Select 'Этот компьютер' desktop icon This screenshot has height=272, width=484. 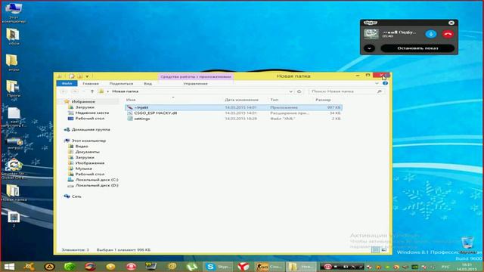[14, 13]
